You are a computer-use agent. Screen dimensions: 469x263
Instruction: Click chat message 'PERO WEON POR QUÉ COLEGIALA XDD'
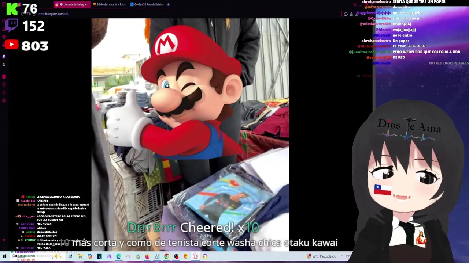pyautogui.click(x=426, y=52)
